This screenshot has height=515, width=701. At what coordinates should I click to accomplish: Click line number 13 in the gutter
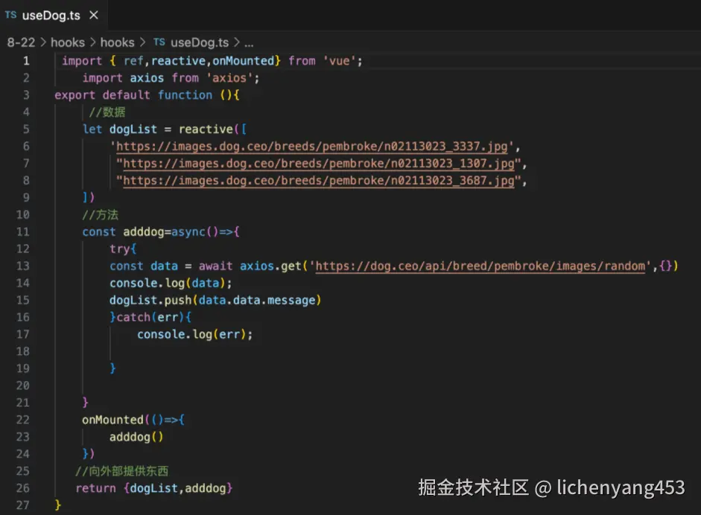23,266
